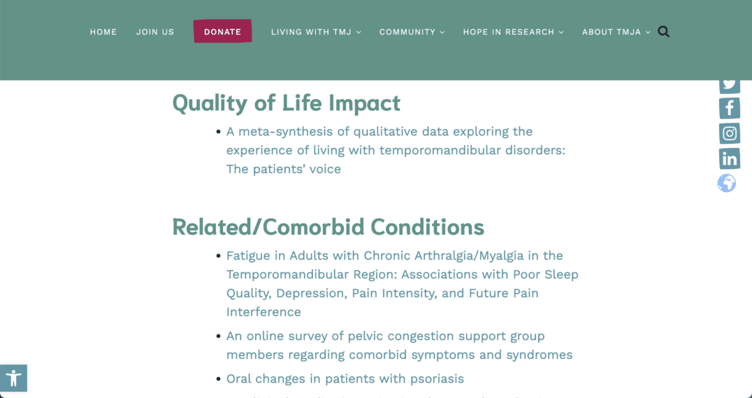Select the Join Us menu item
752x398 pixels.
[x=155, y=32]
